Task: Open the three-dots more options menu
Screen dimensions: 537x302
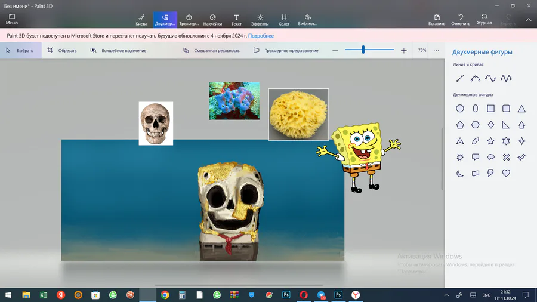Action: click(436, 50)
